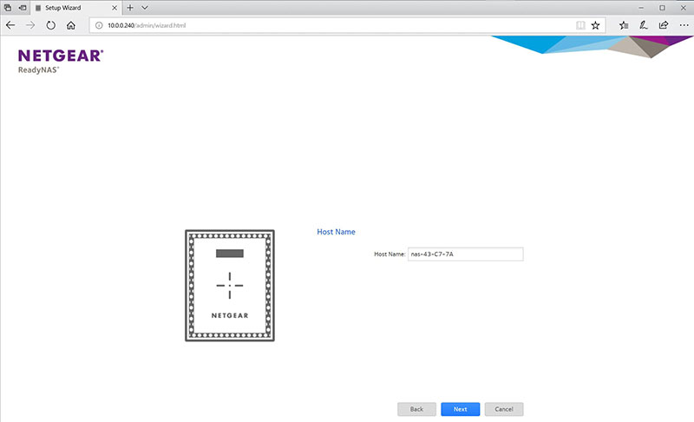The image size is (694, 422).
Task: Click the browser Forward arrow
Action: point(30,25)
